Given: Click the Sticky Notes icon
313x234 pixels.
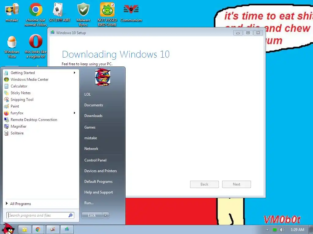Looking at the screenshot, I should click(6, 93).
